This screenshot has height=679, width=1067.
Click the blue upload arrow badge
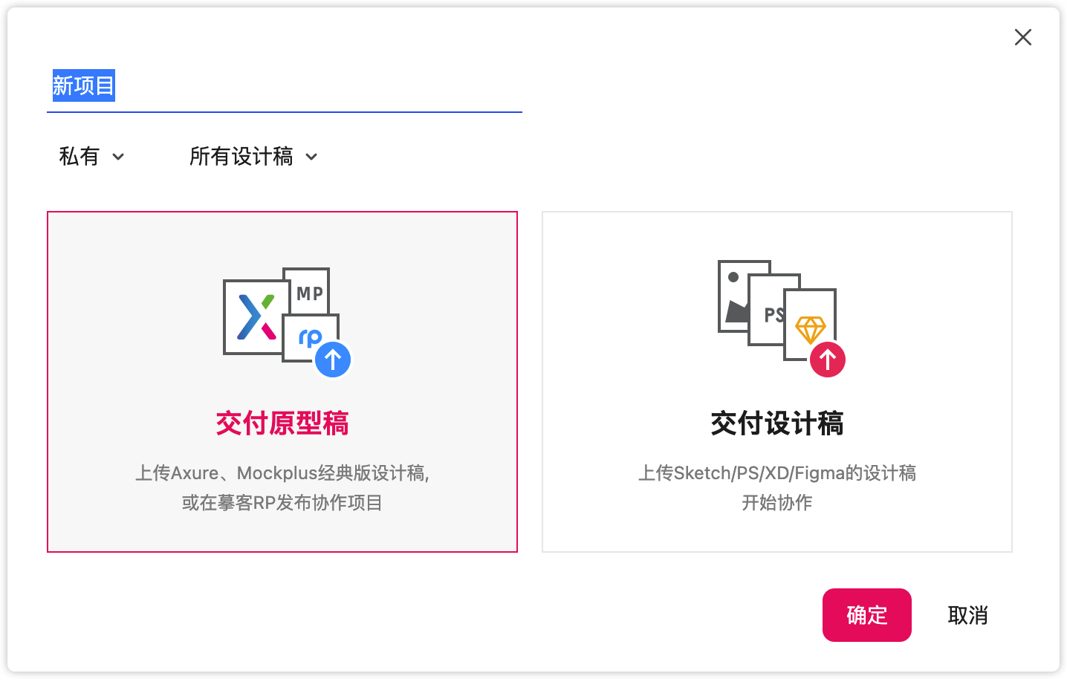[x=333, y=360]
